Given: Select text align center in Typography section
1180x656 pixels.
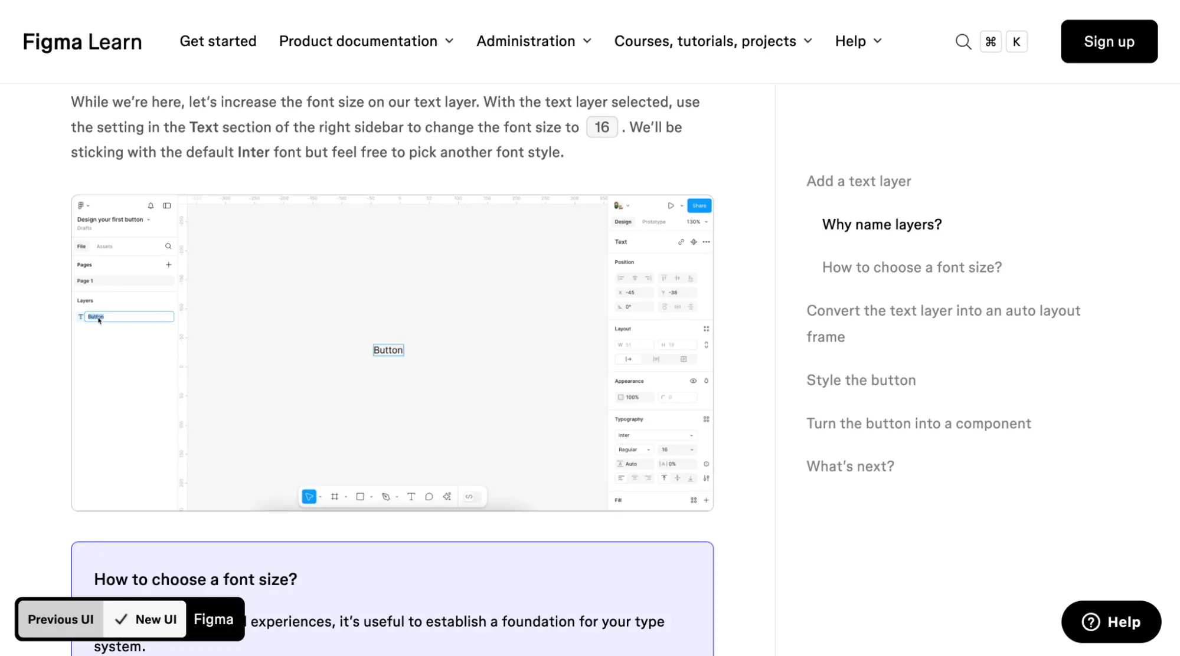Looking at the screenshot, I should pyautogui.click(x=635, y=478).
